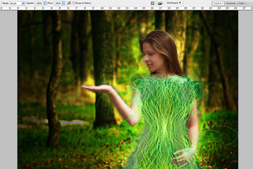Screen dimensions: 253x169
Task: Toggle the Brushes palette icon
Action: [152, 3]
